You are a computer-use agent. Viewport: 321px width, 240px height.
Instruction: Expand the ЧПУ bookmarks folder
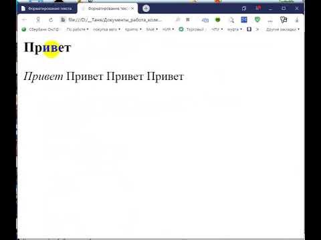217,29
